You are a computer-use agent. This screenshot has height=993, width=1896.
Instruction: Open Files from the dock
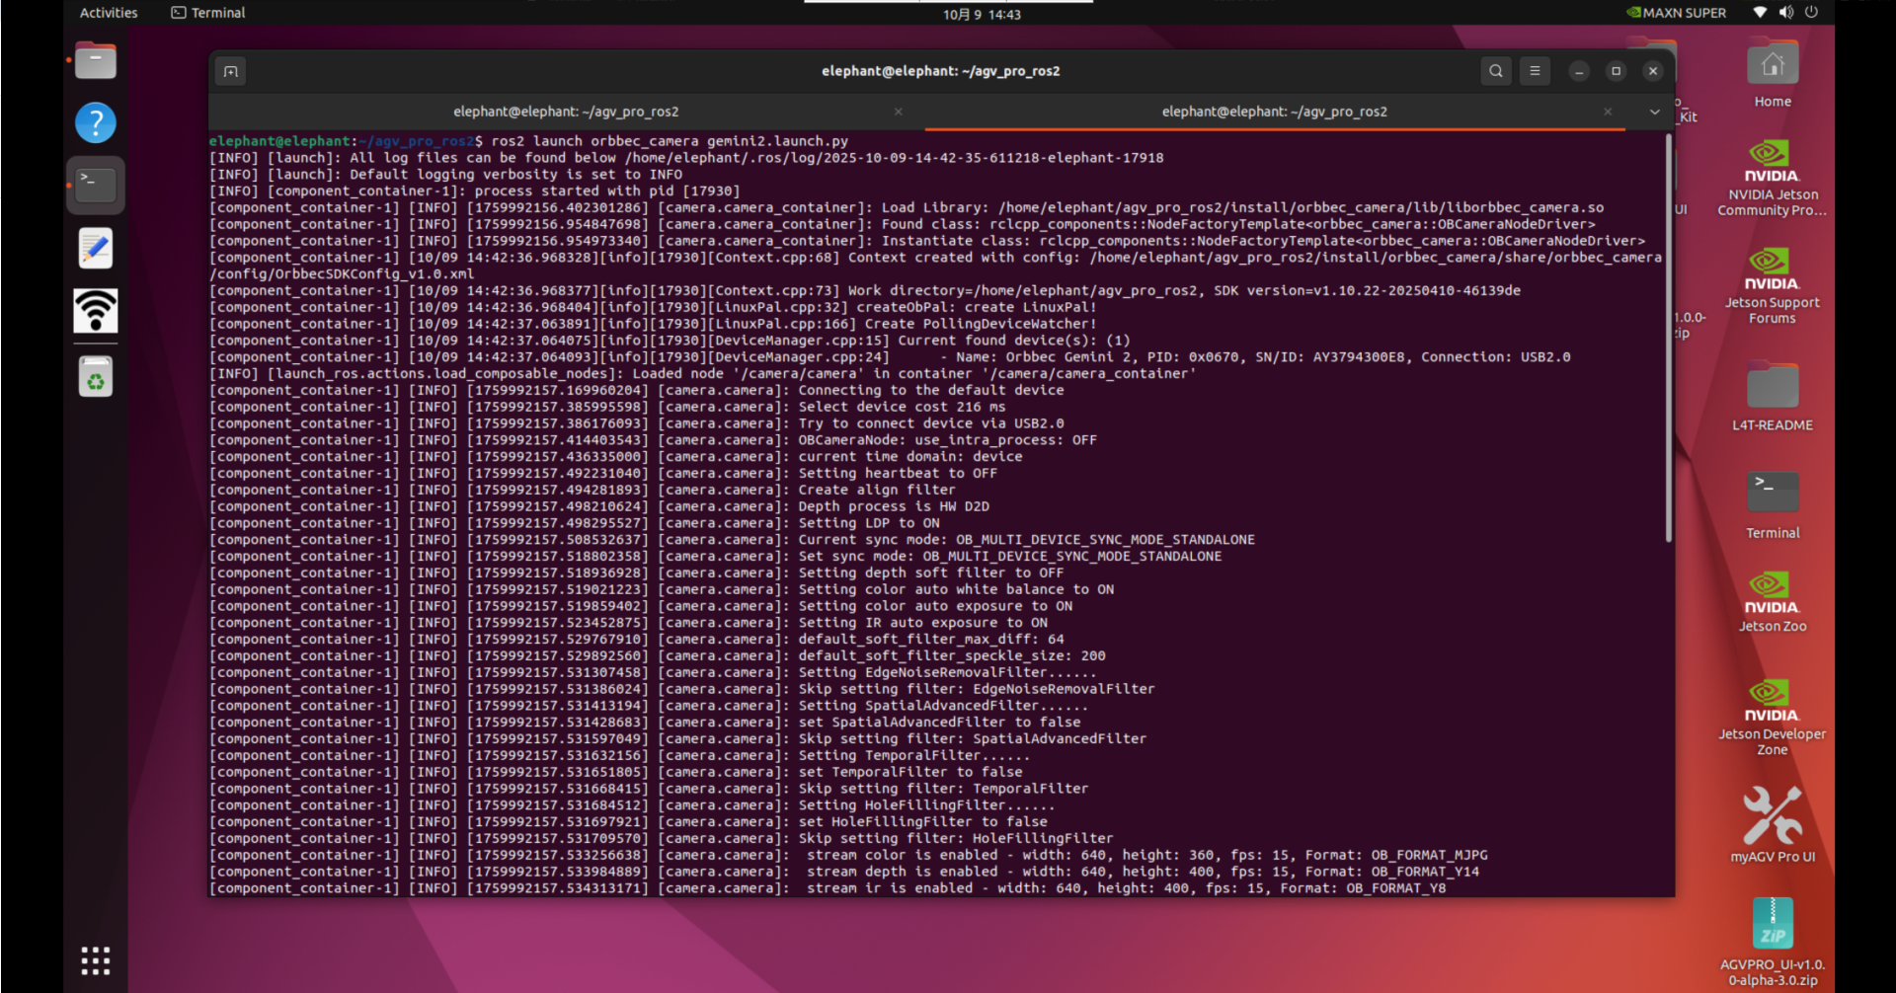click(96, 61)
